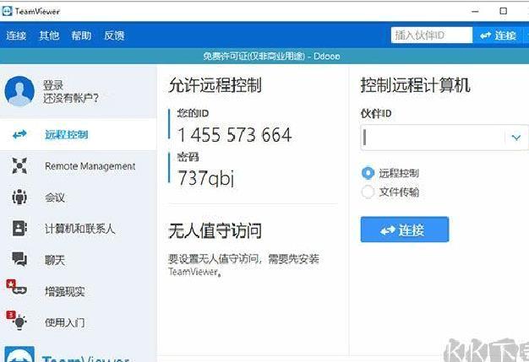529x362 pixels.
Task: Click the license banner 免费许可证 text
Action: click(271, 56)
